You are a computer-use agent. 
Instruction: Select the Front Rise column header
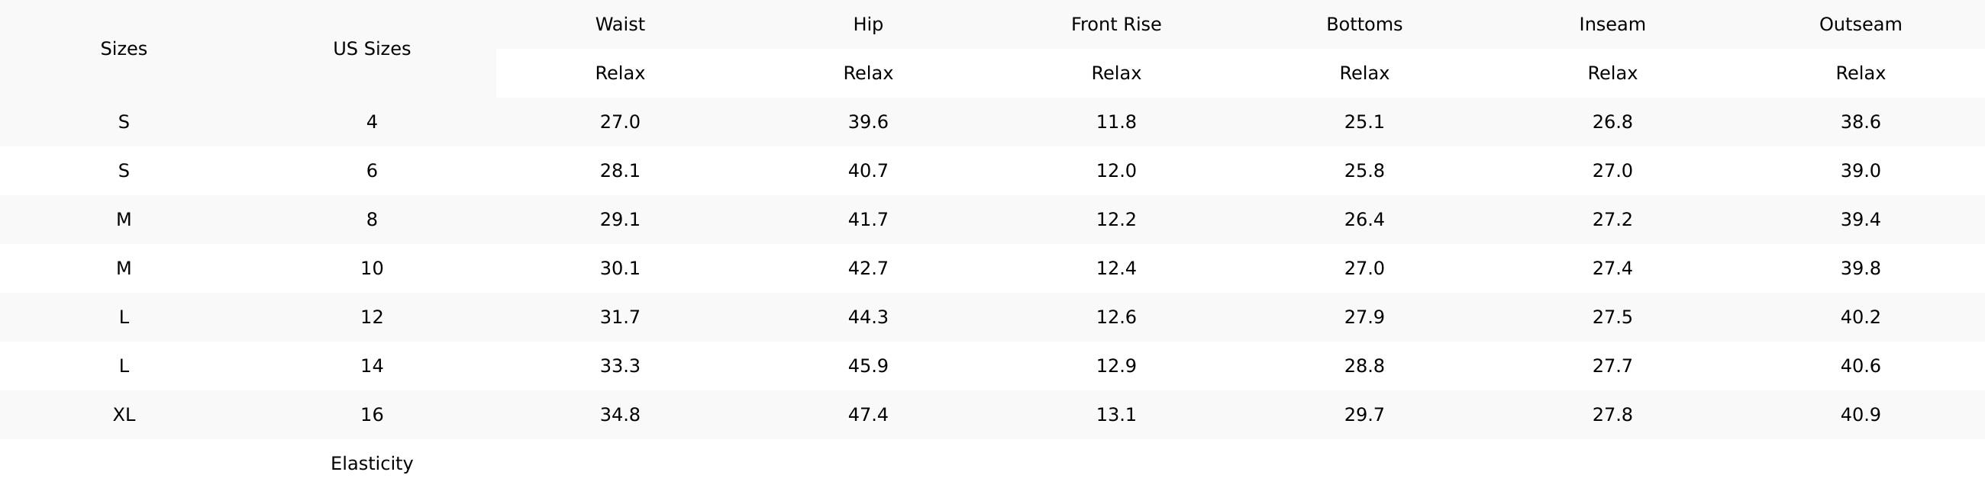[1115, 24]
